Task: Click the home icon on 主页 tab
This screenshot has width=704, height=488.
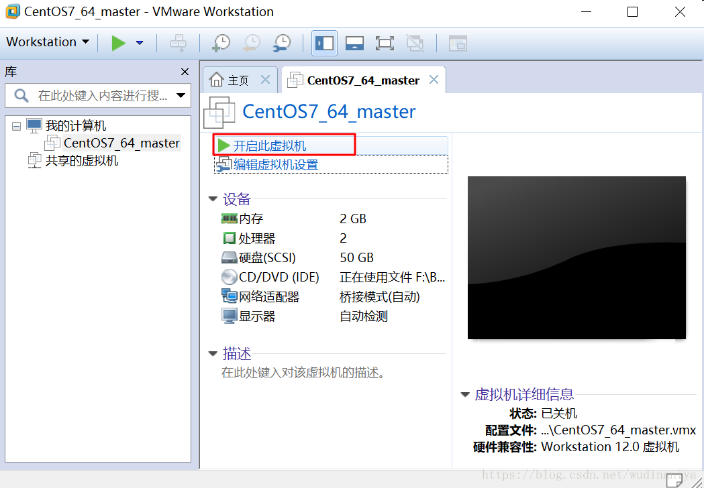Action: click(x=216, y=79)
